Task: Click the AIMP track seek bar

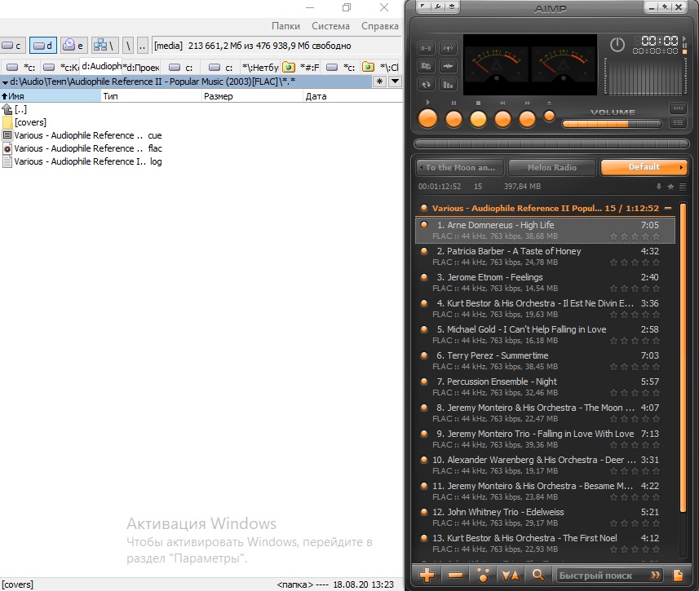Action: tap(551, 144)
